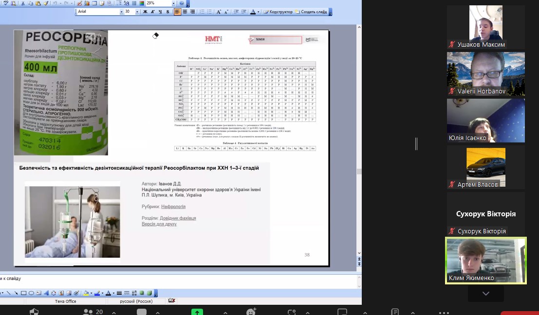539x315 pixels.
Task: Decrease font size with small A icon
Action: tap(226, 12)
